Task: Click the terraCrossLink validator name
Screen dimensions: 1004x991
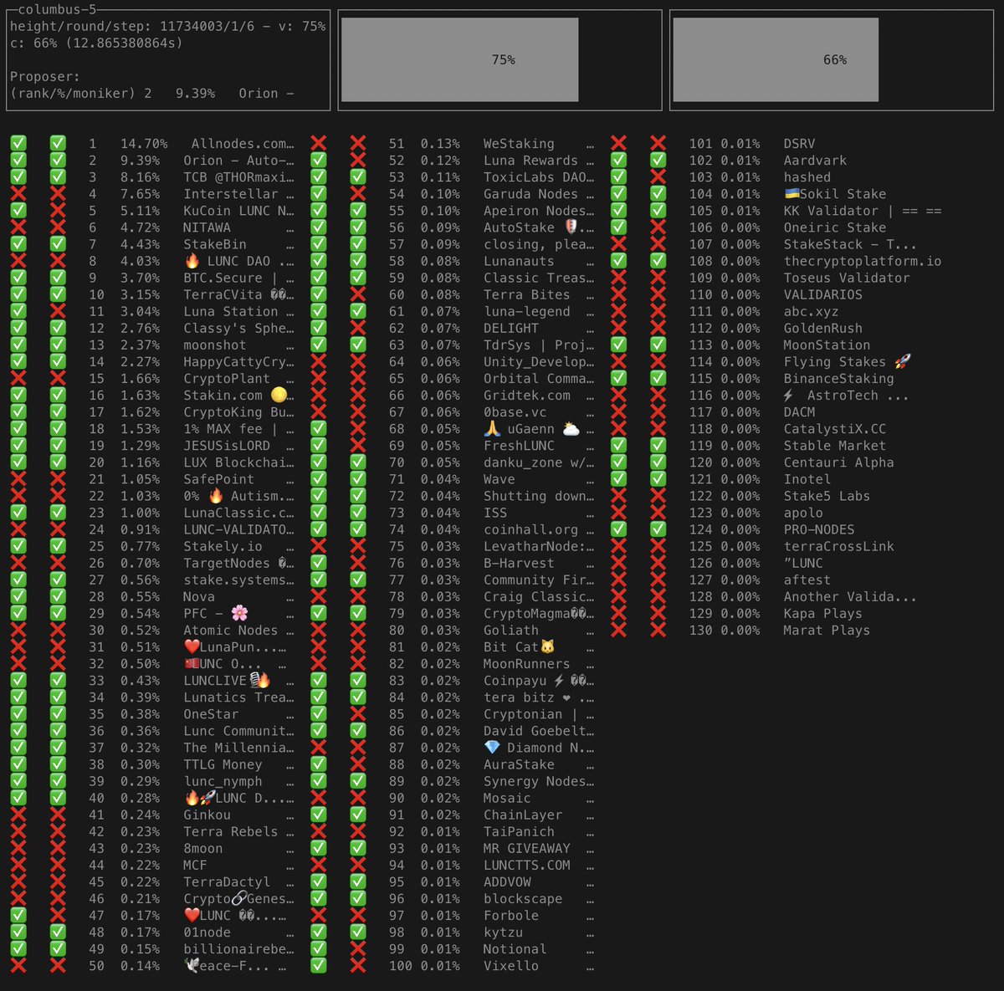Action: pos(839,546)
